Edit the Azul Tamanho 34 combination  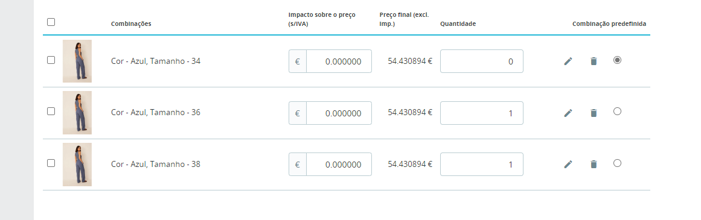568,61
